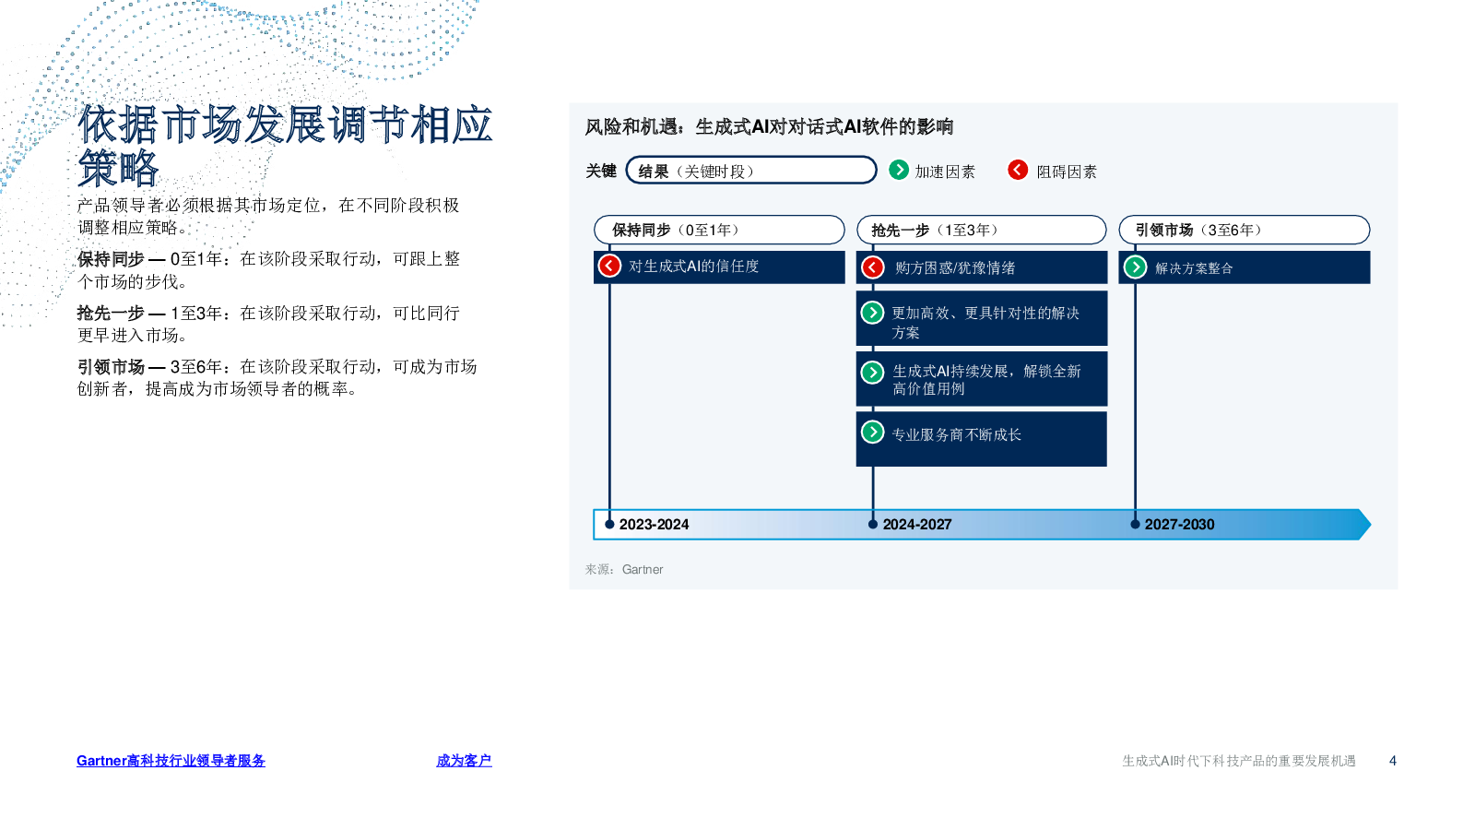Click green icon beside 解决方案整合

[x=1135, y=267]
